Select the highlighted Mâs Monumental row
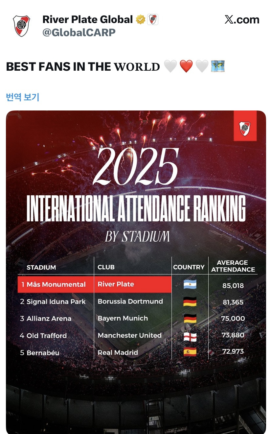Image resolution: width=272 pixels, height=434 pixels. [95, 284]
